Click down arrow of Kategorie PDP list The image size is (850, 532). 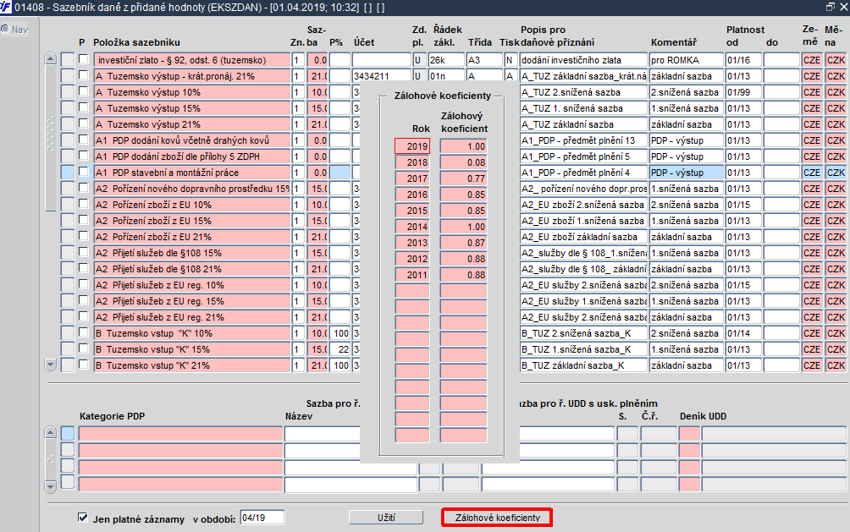pos(49,485)
